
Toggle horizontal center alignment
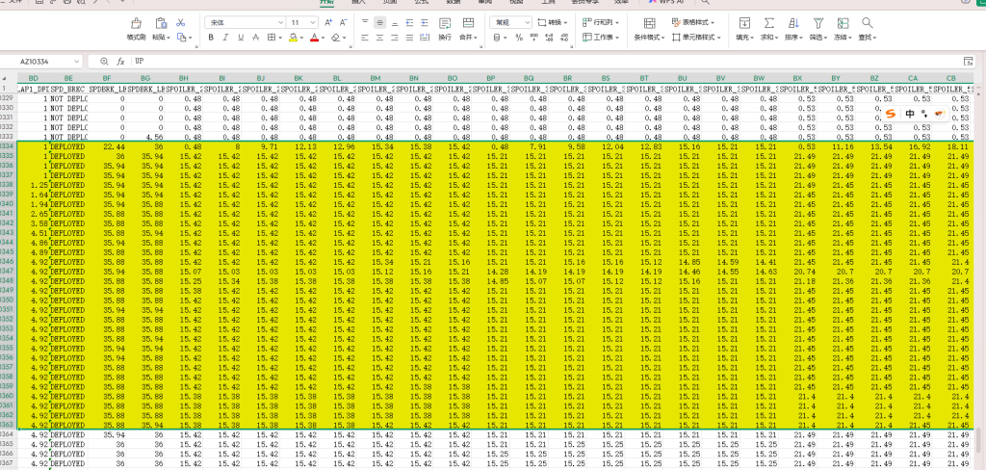[x=379, y=38]
